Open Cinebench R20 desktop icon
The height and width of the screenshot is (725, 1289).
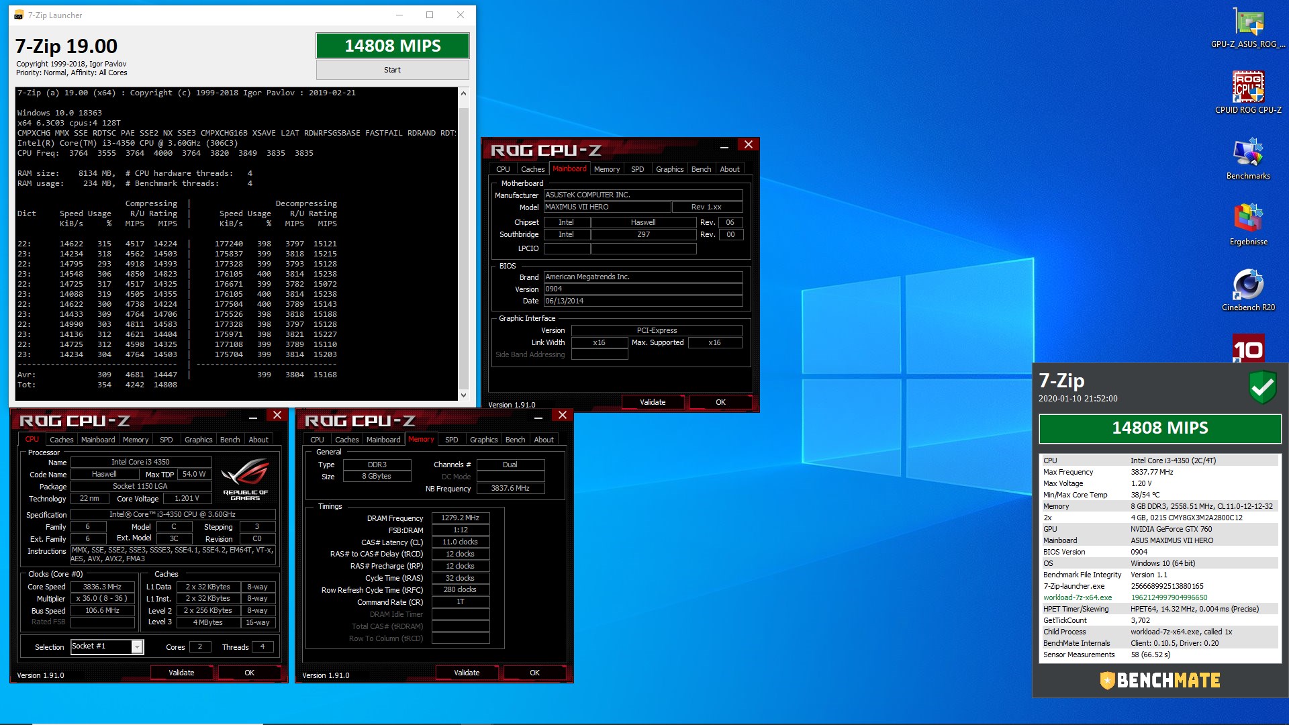pyautogui.click(x=1248, y=290)
